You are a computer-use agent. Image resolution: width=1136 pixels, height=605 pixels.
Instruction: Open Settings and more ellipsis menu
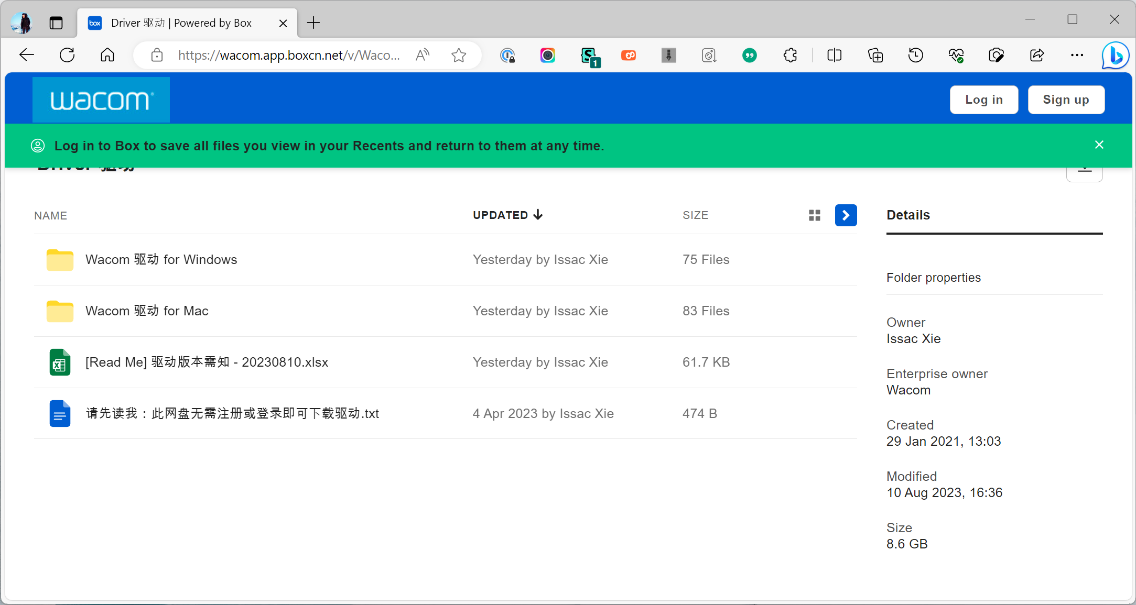[x=1077, y=55]
